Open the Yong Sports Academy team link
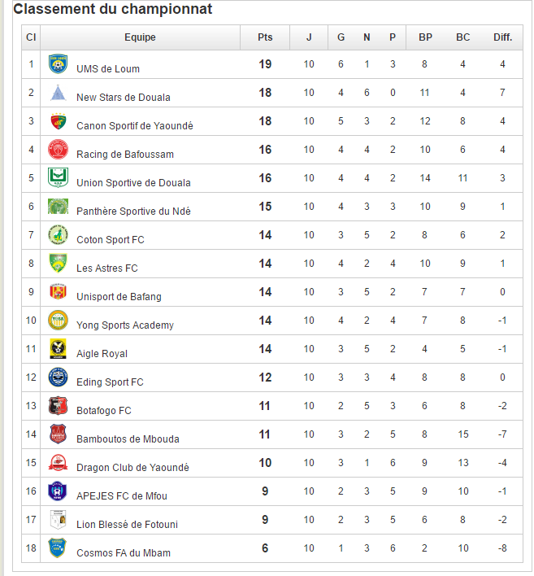Viewport: 534px width, 576px height. [125, 325]
